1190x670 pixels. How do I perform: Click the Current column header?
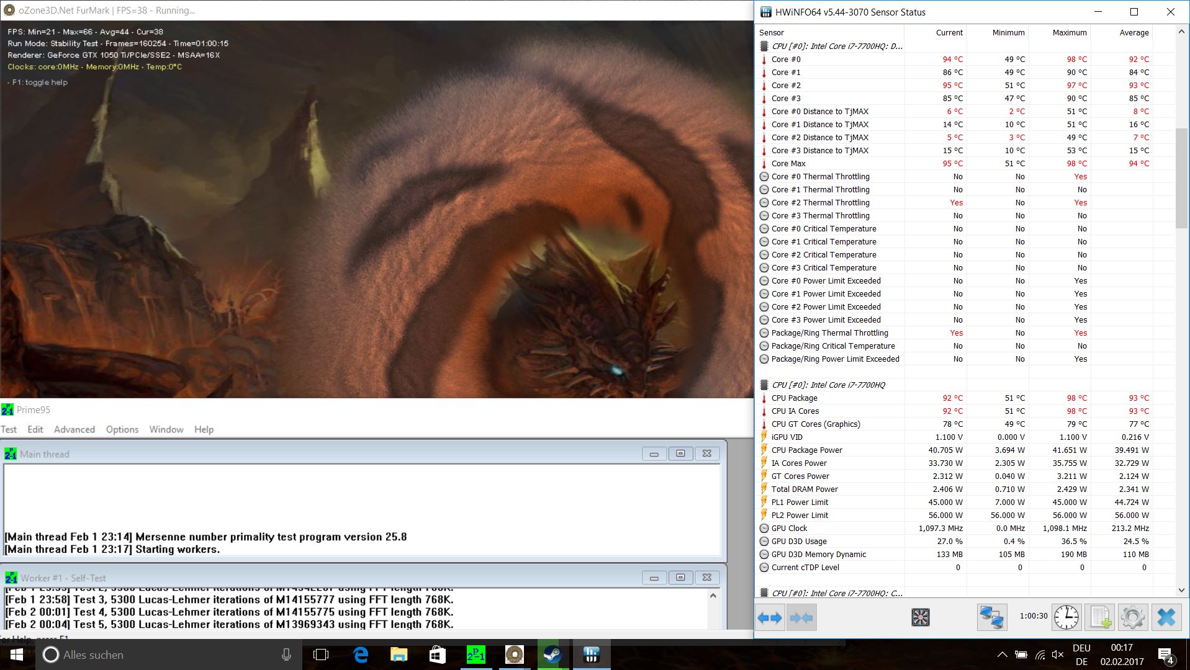tap(935, 32)
